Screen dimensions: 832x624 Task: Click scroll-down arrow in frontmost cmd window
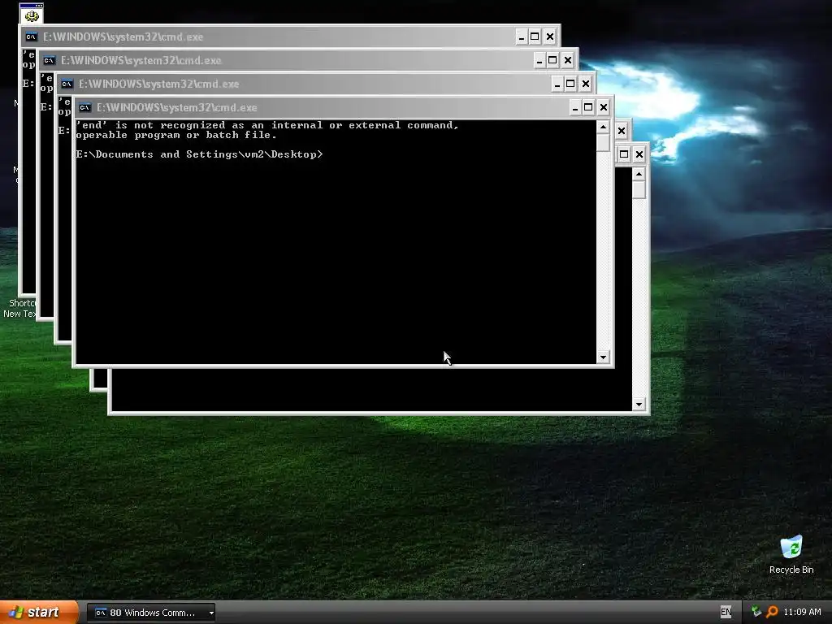point(603,357)
